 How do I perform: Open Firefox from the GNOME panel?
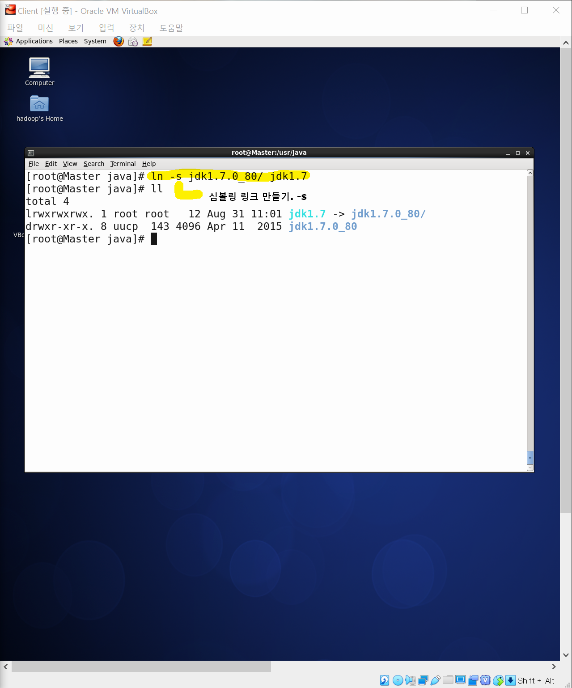119,41
